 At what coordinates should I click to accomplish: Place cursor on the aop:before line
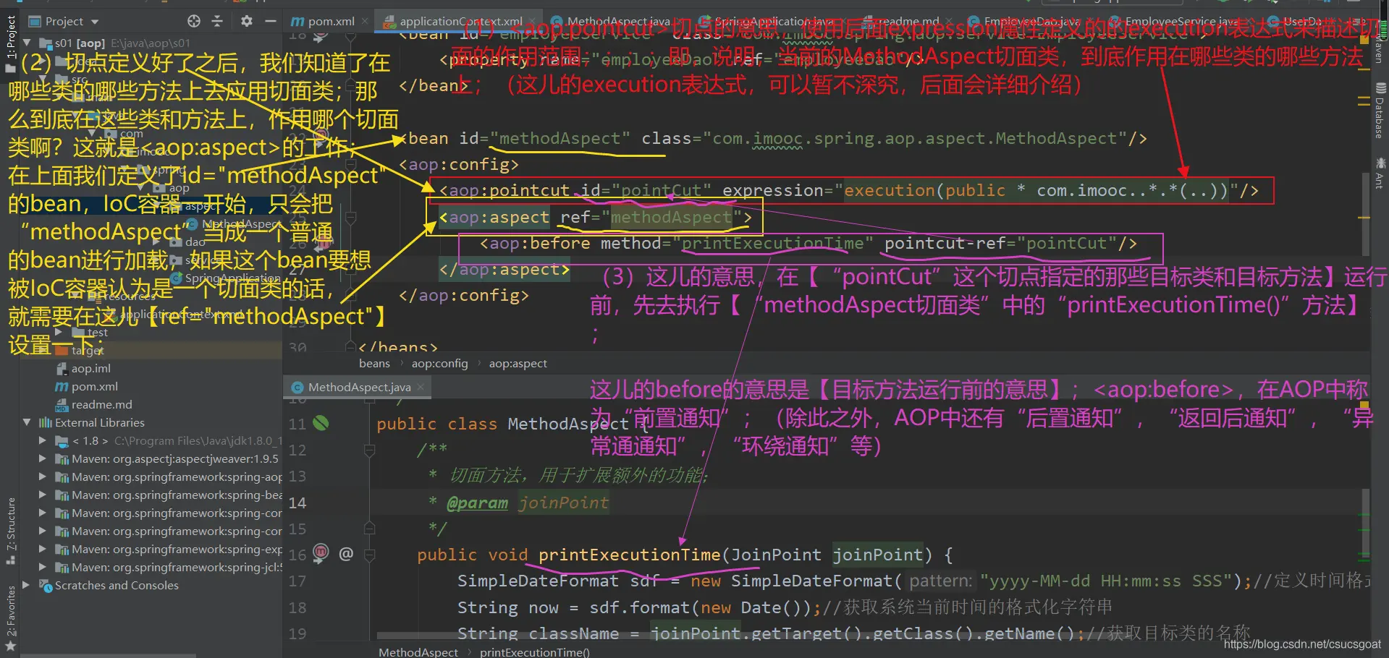pyautogui.click(x=809, y=244)
